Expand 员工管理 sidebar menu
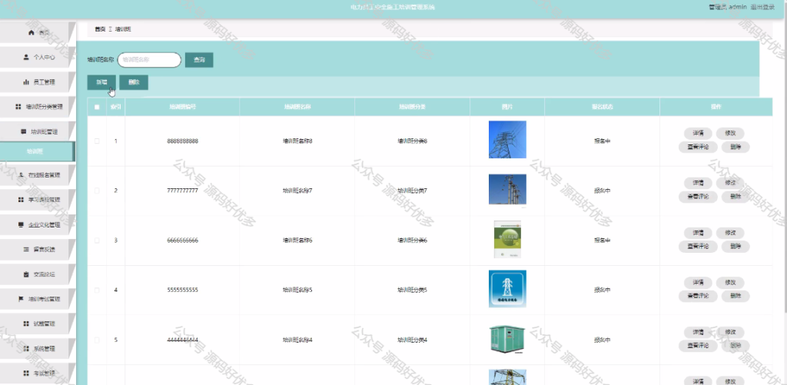Screen dimensions: 787x385 pyautogui.click(x=38, y=81)
